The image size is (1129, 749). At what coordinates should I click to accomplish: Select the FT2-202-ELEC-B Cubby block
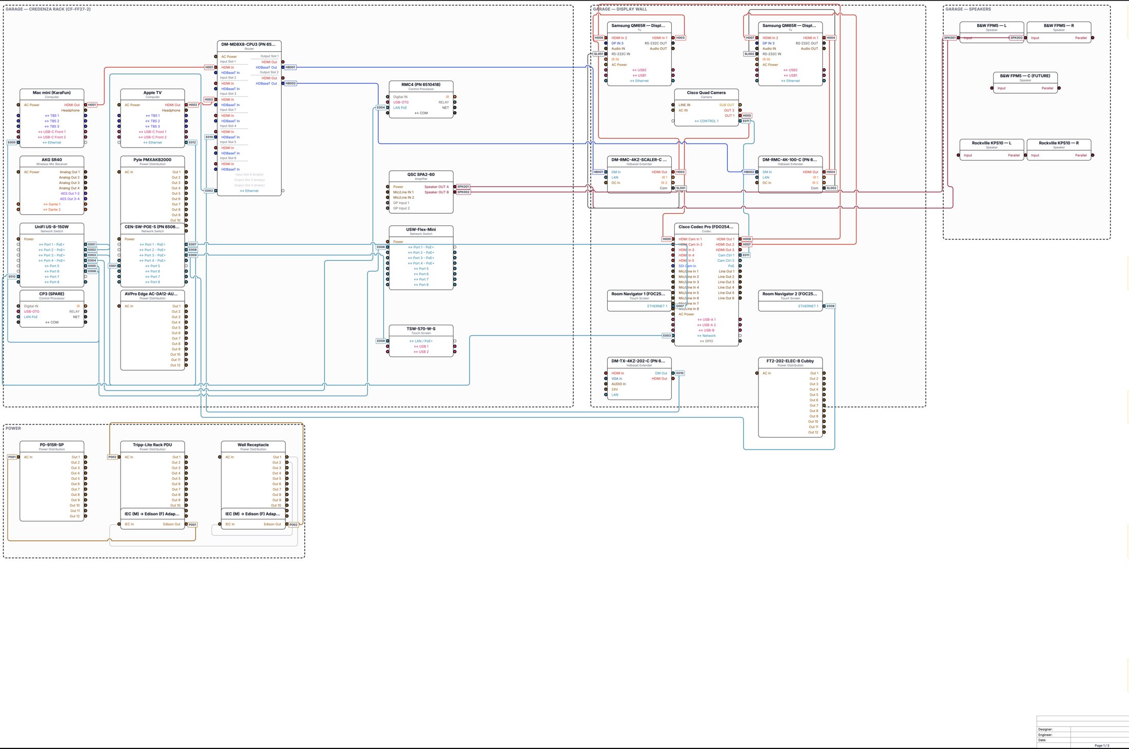point(790,397)
